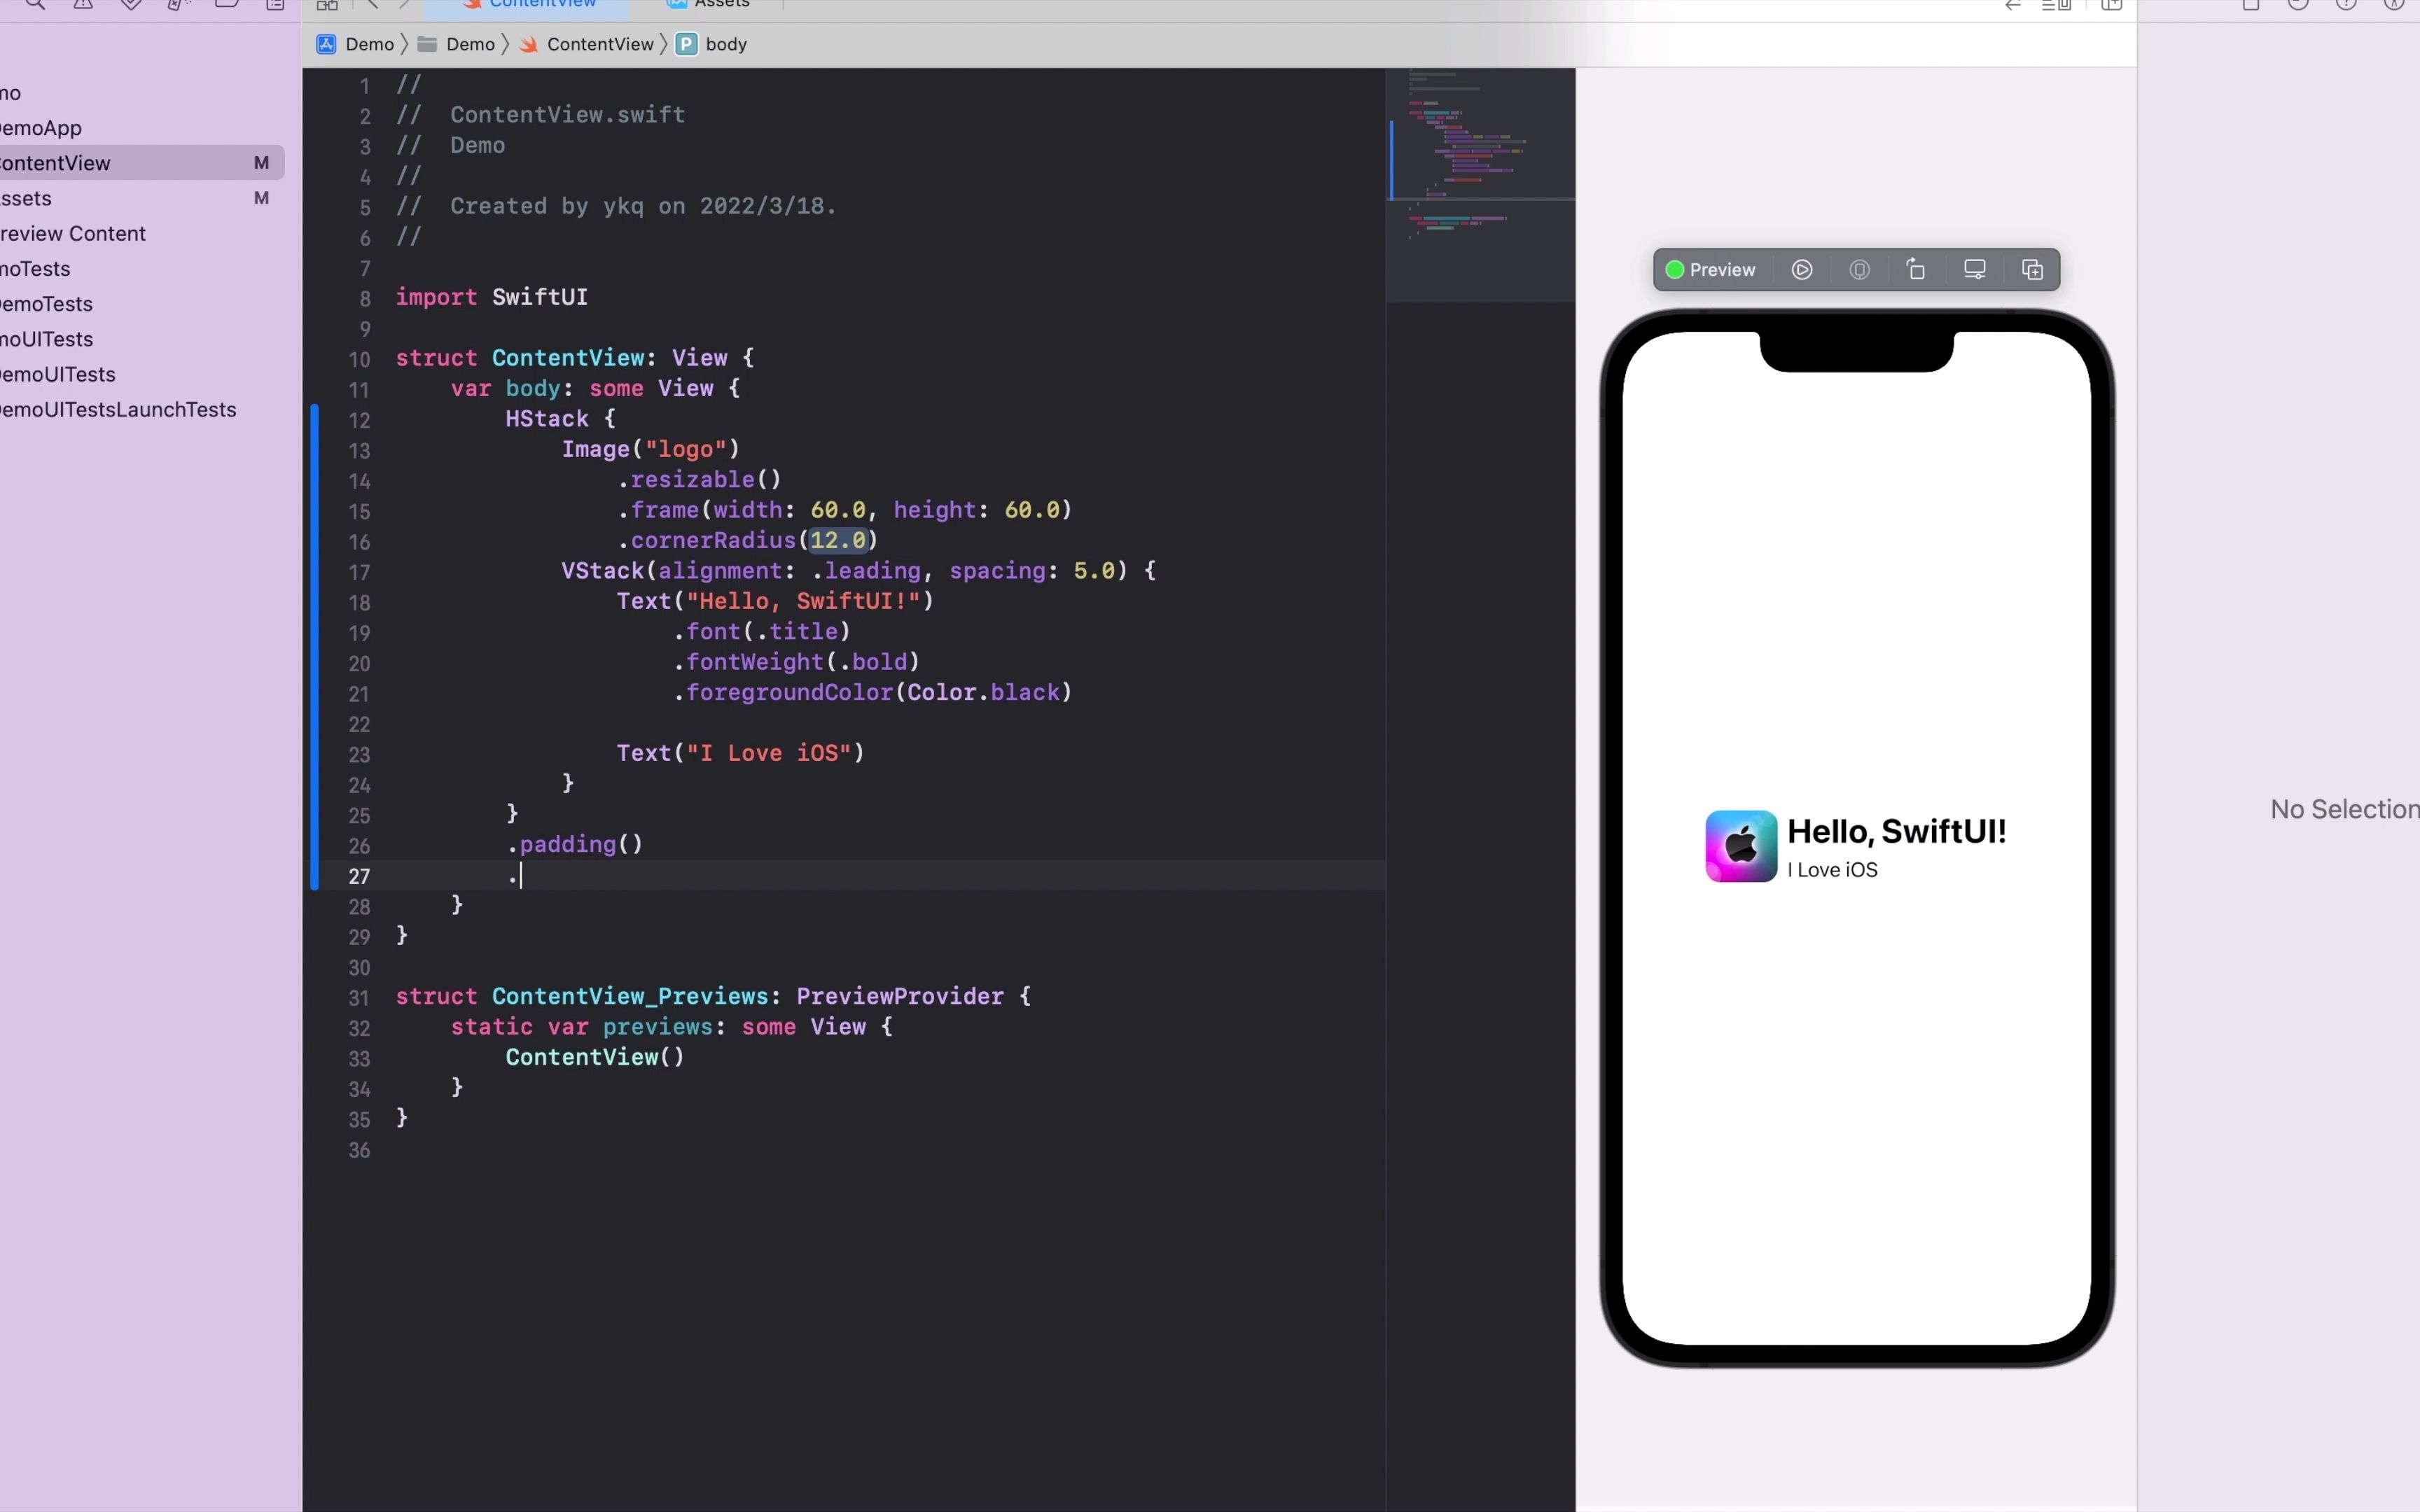The image size is (2420, 1512).
Task: Open the adjust editor options icon
Action: click(2058, 5)
